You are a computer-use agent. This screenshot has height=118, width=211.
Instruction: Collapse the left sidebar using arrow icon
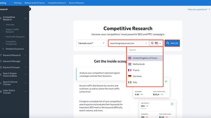click(29, 9)
